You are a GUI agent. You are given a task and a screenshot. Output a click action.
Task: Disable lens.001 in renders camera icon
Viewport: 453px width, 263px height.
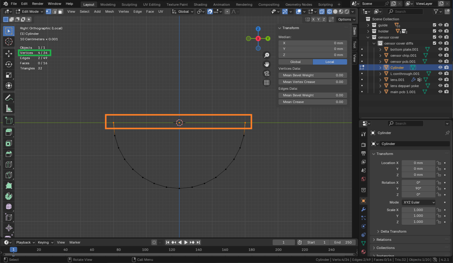[x=447, y=80]
